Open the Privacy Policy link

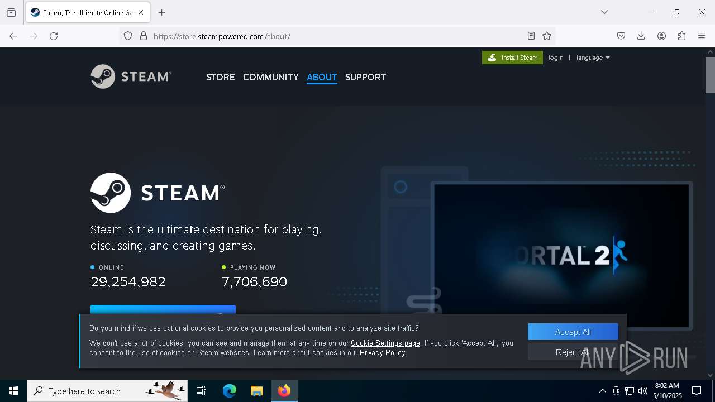(383, 352)
